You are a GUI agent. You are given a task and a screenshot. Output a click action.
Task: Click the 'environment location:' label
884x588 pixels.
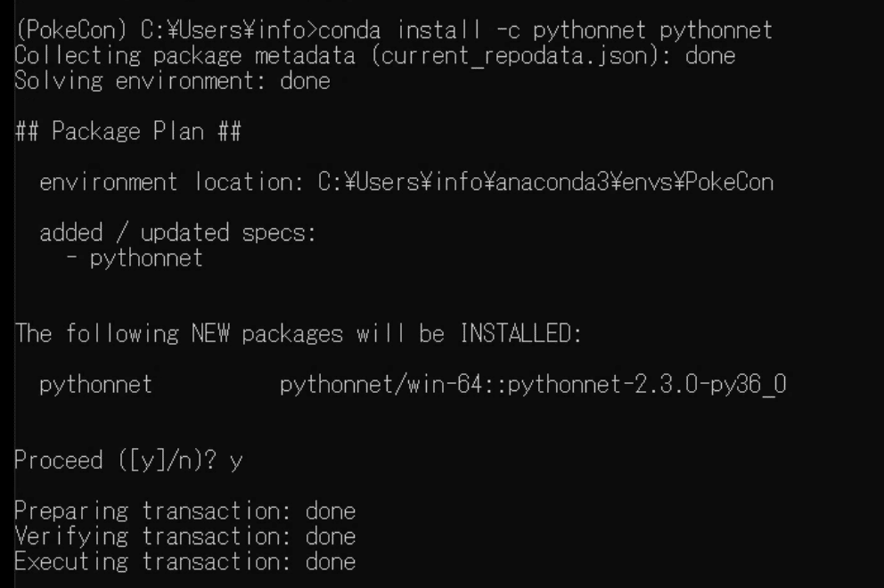click(172, 183)
